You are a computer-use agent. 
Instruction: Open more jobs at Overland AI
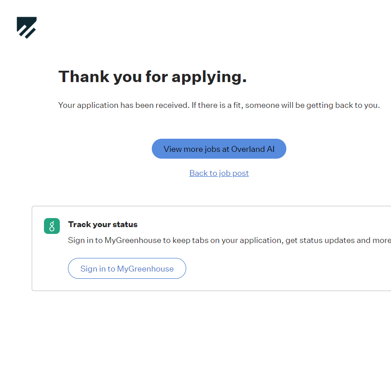click(219, 149)
